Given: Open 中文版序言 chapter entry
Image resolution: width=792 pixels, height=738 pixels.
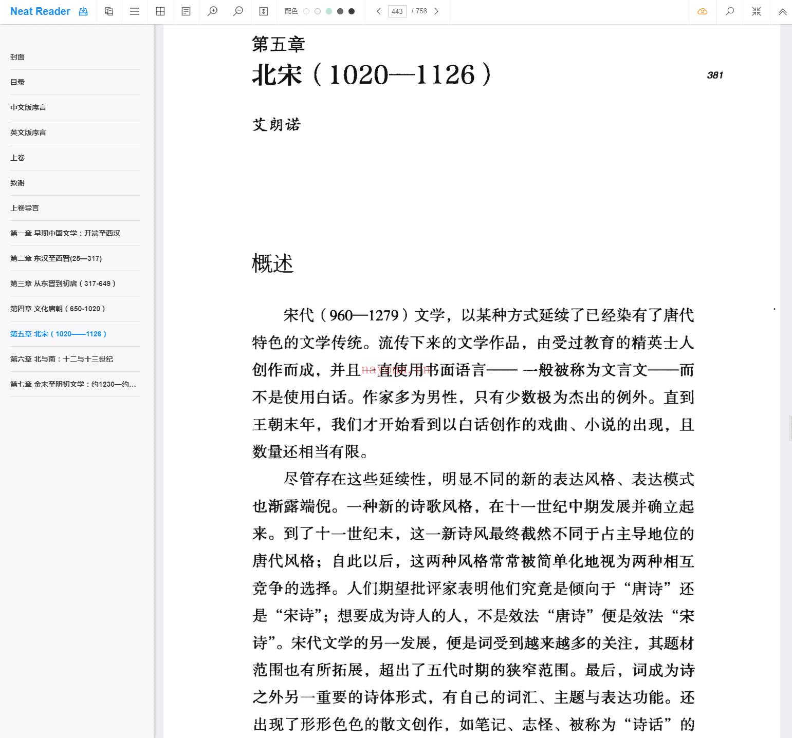Looking at the screenshot, I should click(x=75, y=107).
